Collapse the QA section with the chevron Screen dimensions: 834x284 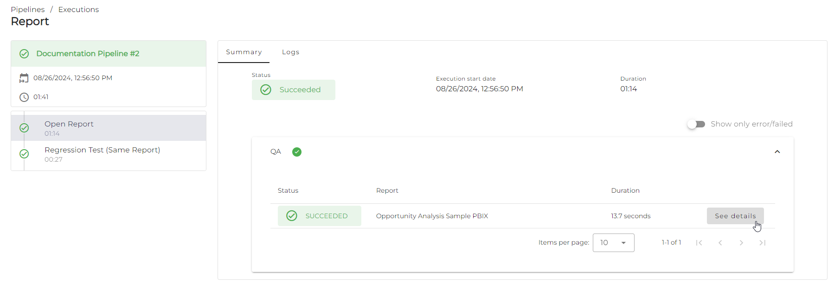pyautogui.click(x=777, y=152)
